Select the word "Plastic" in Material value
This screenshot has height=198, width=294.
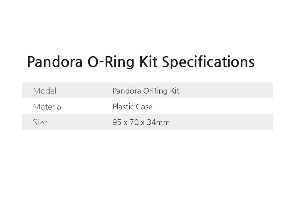coord(123,107)
